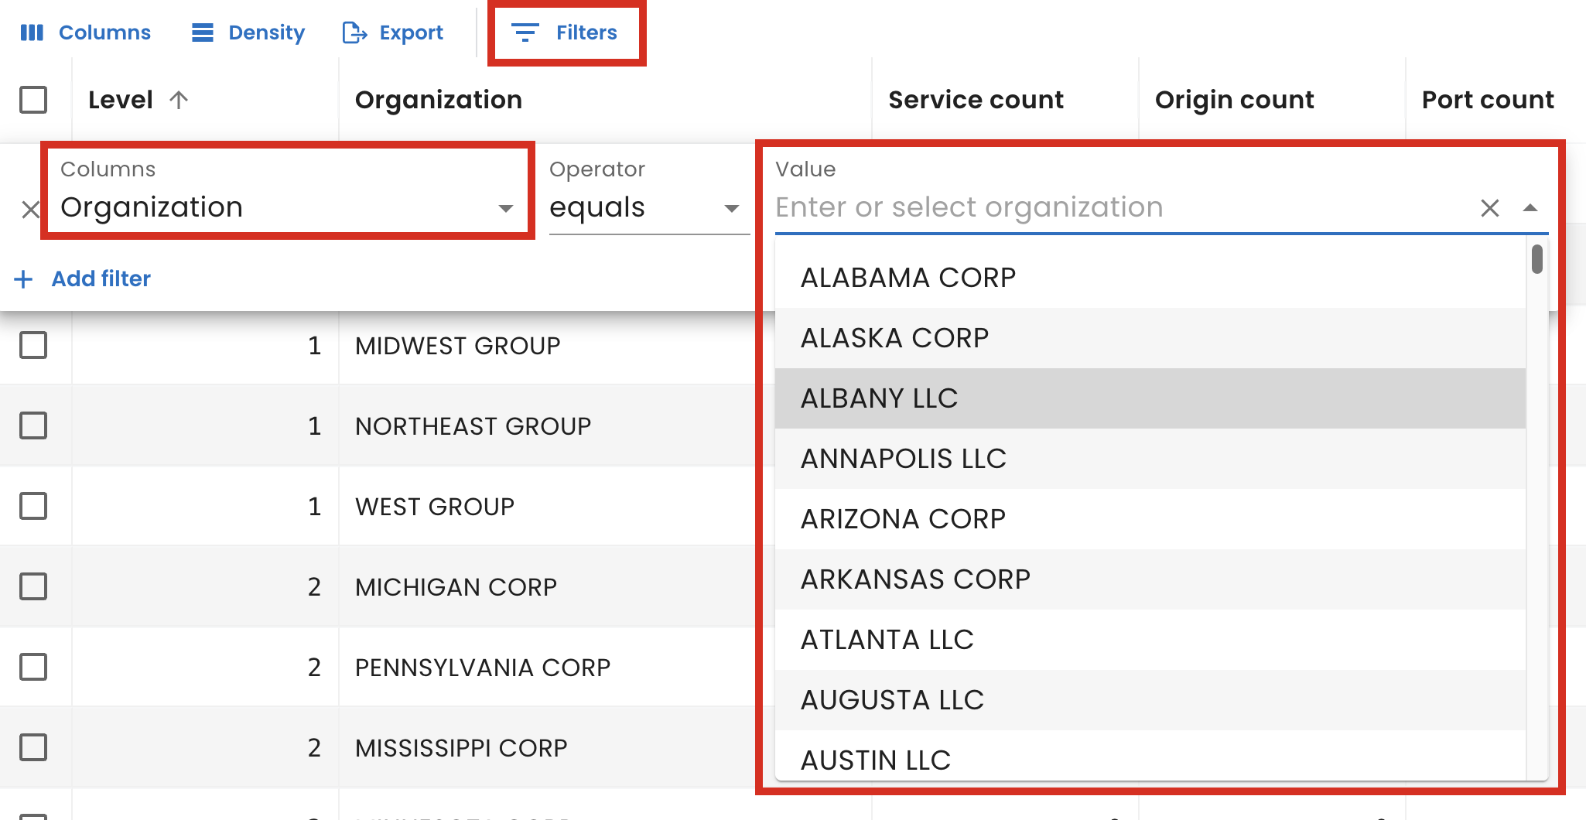This screenshot has height=820, width=1586.
Task: Click the Export button
Action: tap(393, 32)
